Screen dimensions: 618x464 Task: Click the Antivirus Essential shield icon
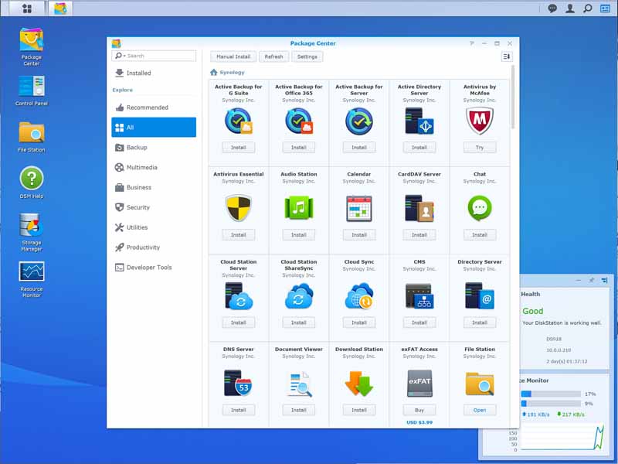239,208
